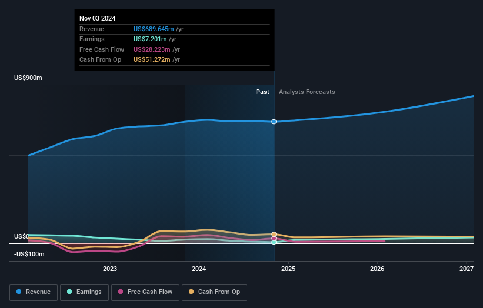Click the Free Cash Flow label in tooltip

pos(102,49)
